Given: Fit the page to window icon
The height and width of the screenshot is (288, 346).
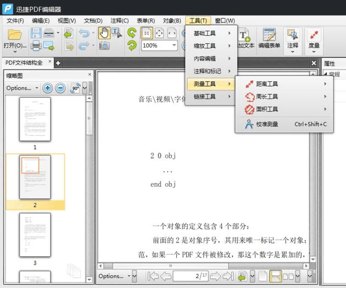Looking at the screenshot, I should pos(159,33).
